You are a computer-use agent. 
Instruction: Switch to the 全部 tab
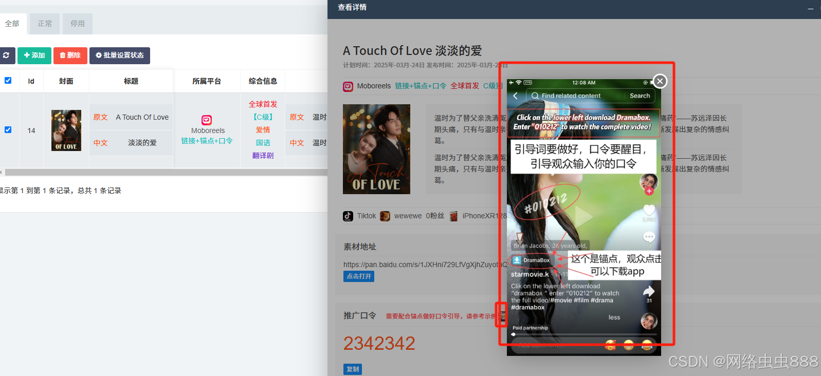(12, 24)
